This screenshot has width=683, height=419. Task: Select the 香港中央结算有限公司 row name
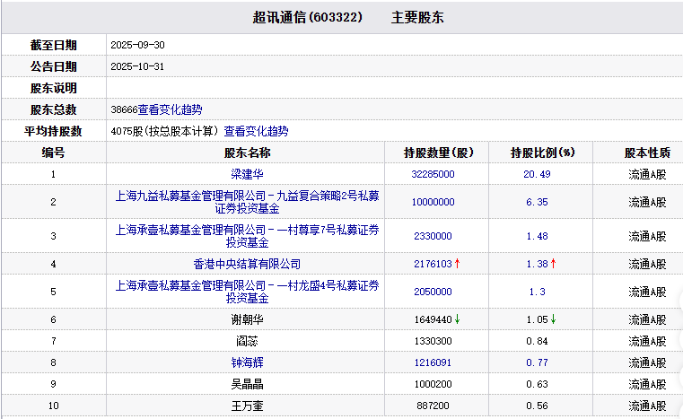[x=247, y=264]
